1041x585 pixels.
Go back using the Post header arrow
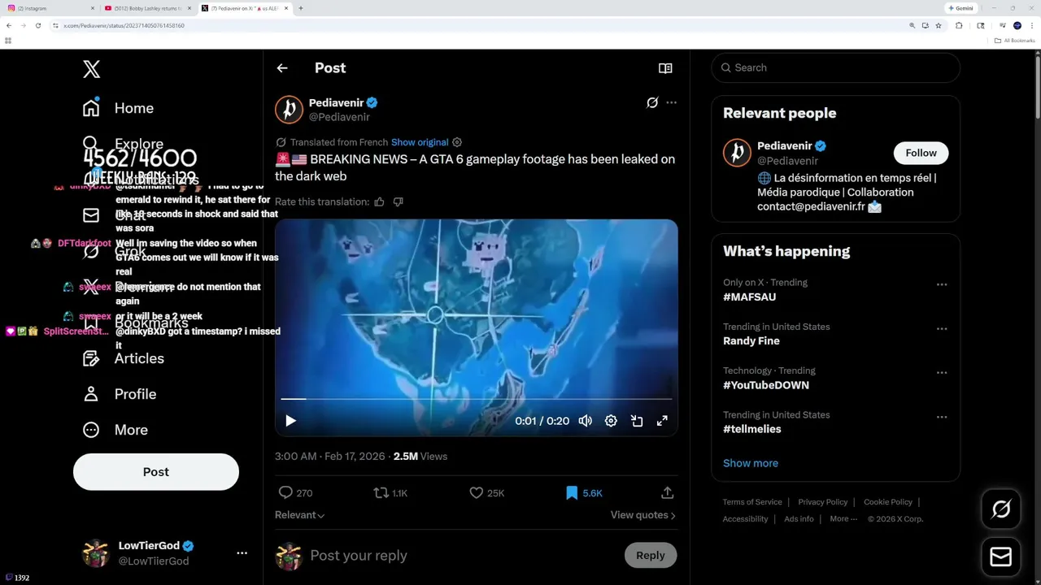click(x=282, y=68)
